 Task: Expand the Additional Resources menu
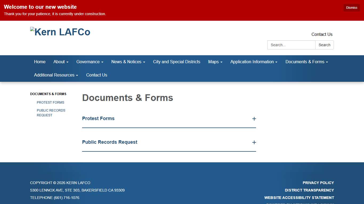55,75
